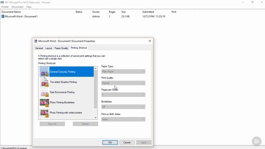Click the Status column header
The width and height of the screenshot is (265, 149).
[79, 12]
